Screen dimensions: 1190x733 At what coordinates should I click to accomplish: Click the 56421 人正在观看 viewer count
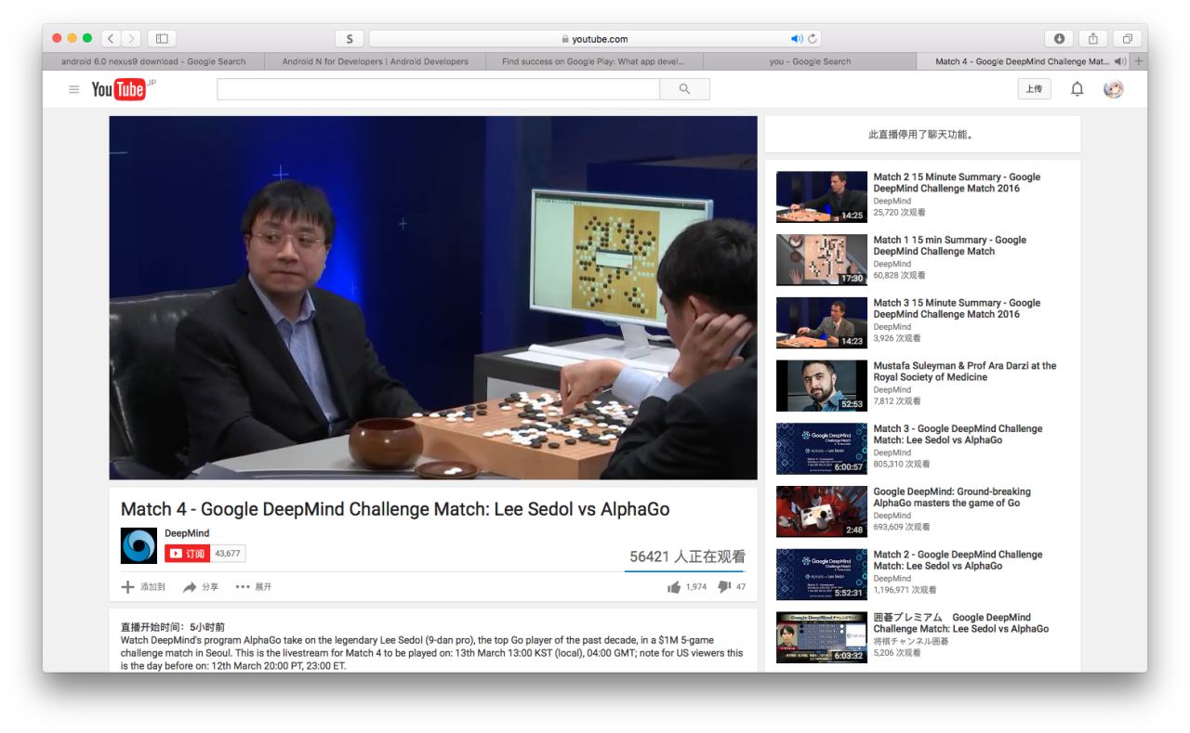(687, 556)
